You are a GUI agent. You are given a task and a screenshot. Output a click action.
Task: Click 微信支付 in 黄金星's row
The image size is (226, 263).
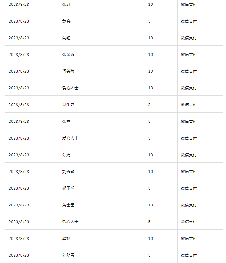tap(189, 205)
